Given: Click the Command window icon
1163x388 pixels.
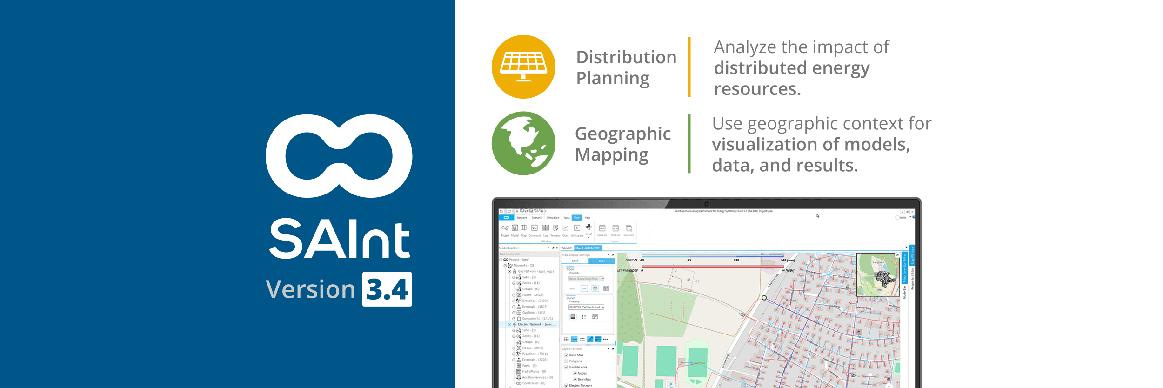Looking at the screenshot, I should (535, 228).
